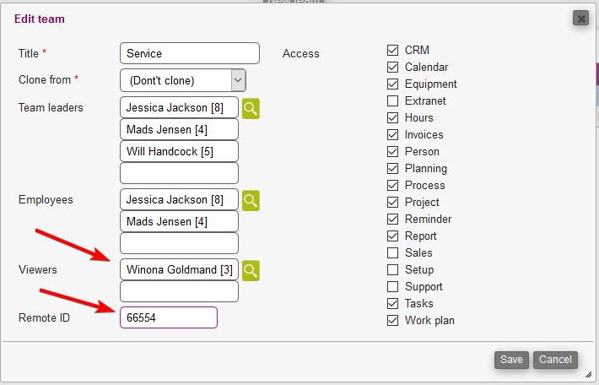Save the team changes
The image size is (599, 385).
pyautogui.click(x=511, y=360)
